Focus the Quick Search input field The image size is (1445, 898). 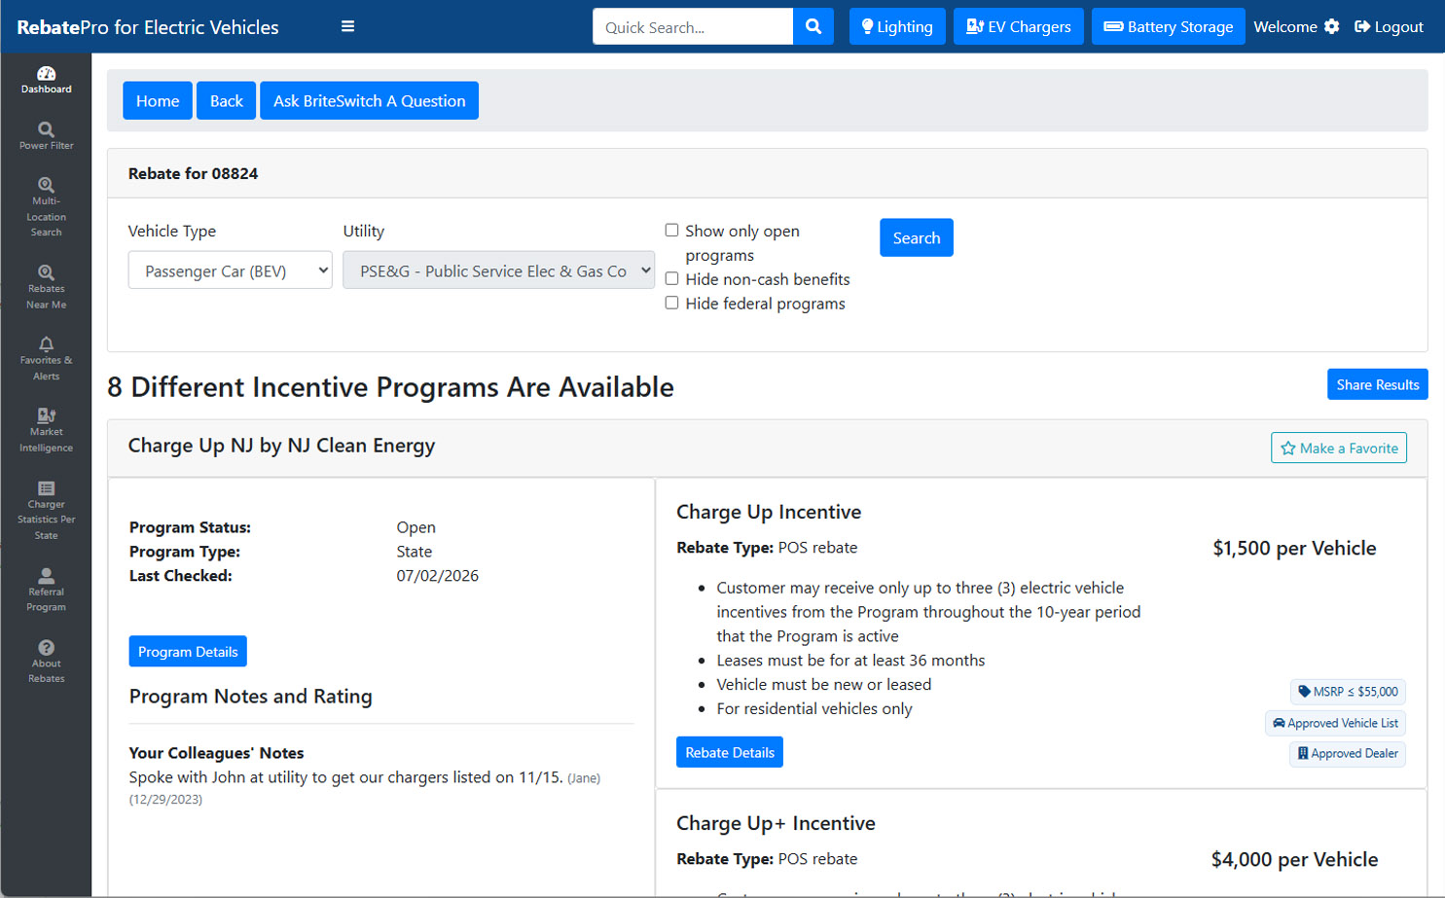[x=693, y=26]
